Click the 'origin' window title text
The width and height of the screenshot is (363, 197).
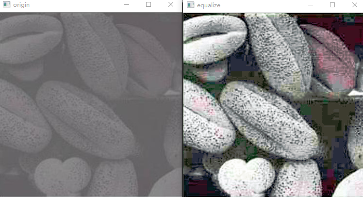coord(21,5)
